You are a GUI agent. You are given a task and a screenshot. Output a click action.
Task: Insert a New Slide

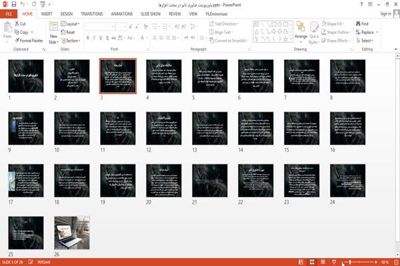coord(53,33)
